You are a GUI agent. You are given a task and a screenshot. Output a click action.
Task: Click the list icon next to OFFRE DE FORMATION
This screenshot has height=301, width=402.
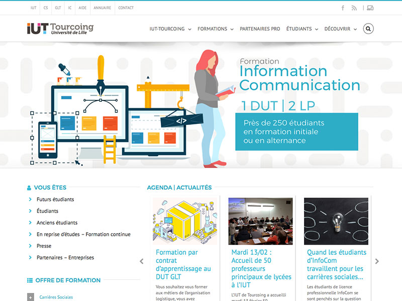click(x=30, y=280)
